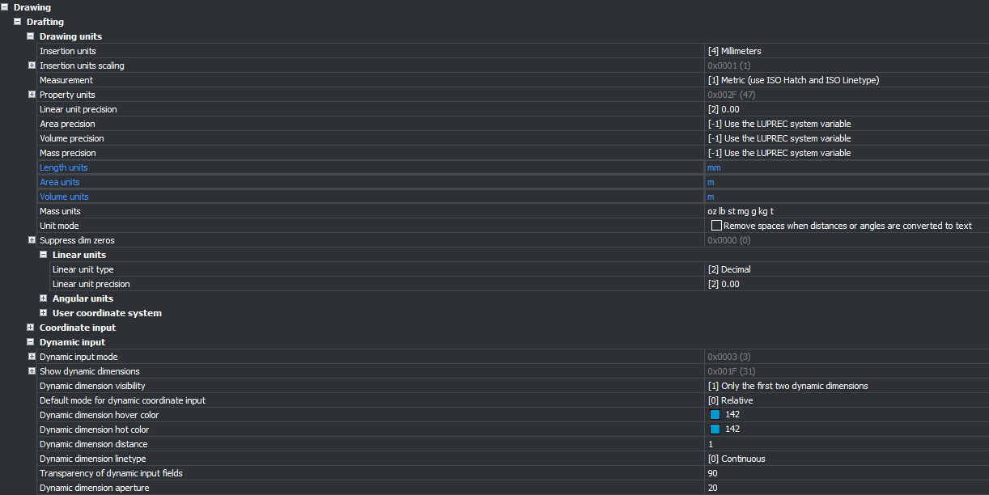Click the Transparency of dynamic input fields value

coord(842,473)
